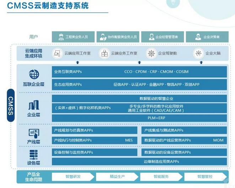Open the 企业驾驶舱 ship wheel icon
235x188 pixels.
[151, 53]
